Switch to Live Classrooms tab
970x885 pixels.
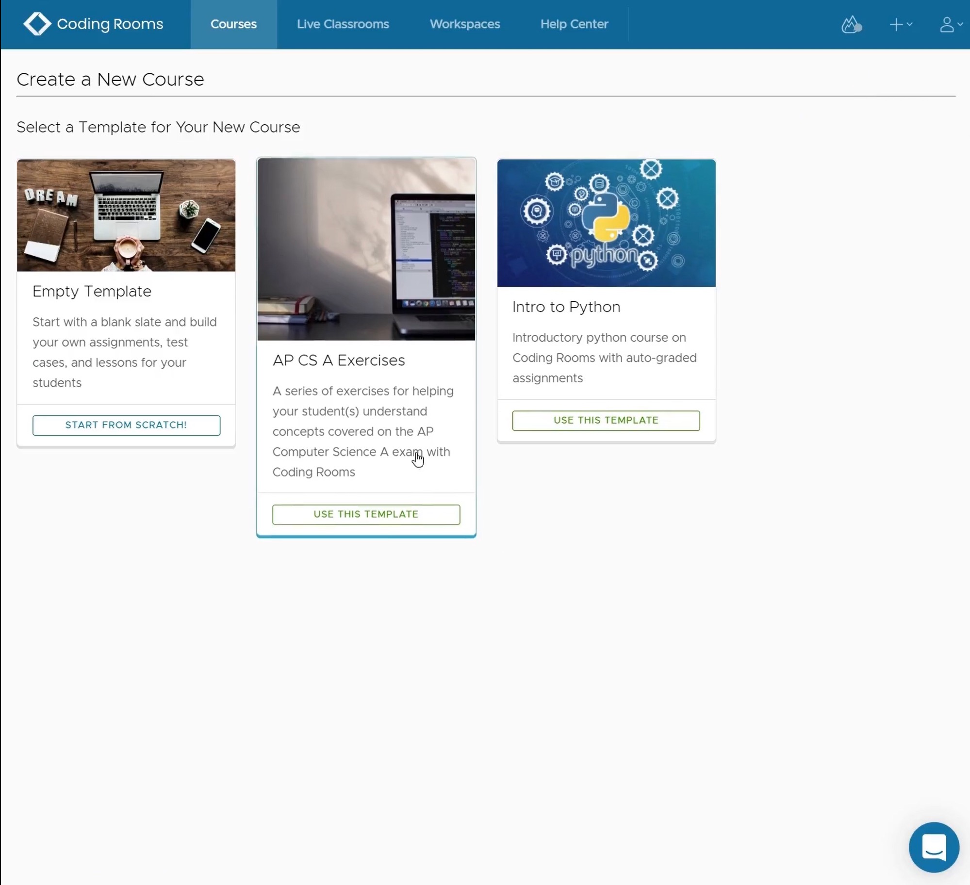[343, 24]
